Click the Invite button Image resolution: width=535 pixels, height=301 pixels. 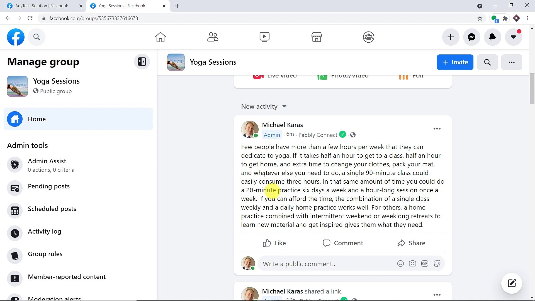point(455,62)
